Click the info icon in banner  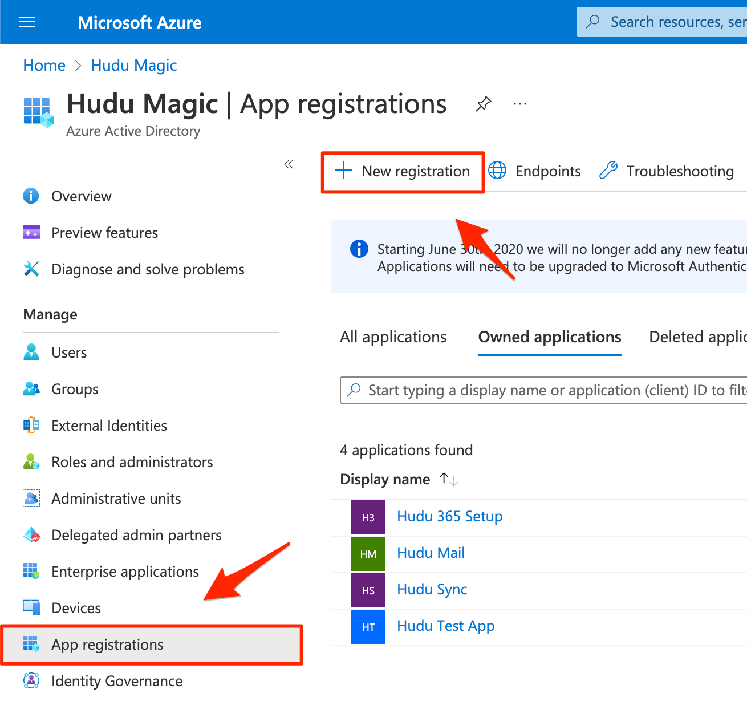(x=359, y=249)
